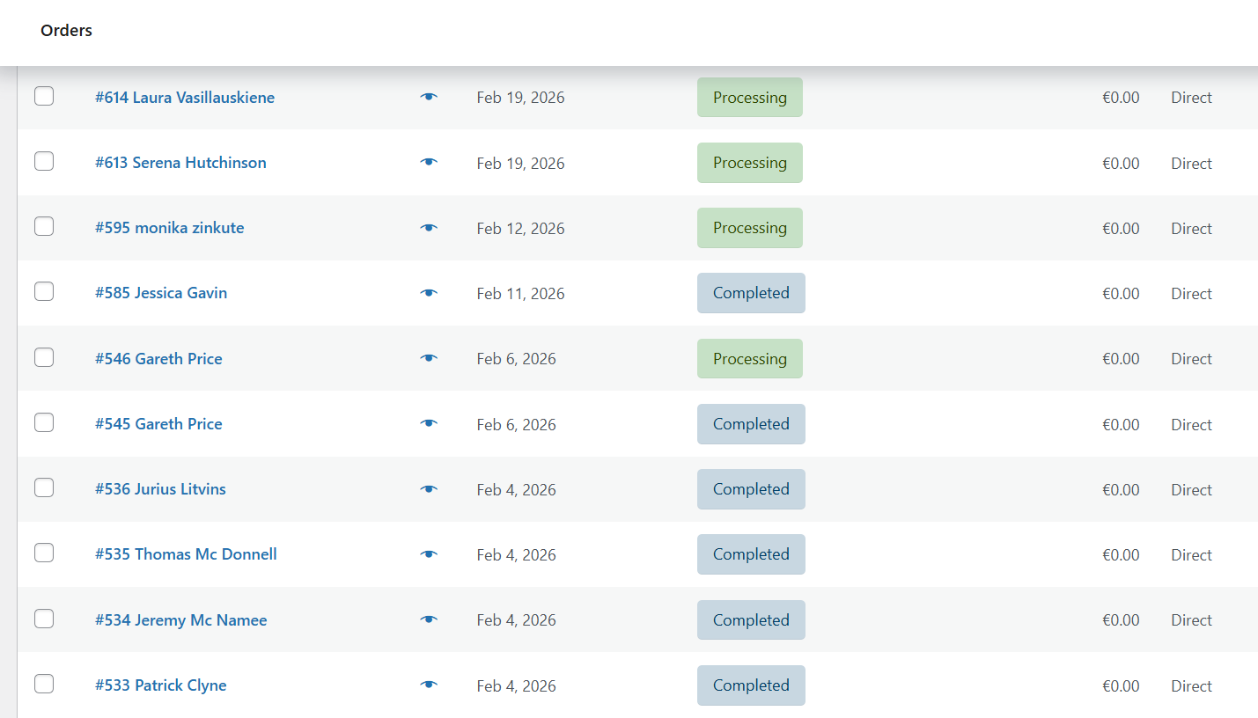The width and height of the screenshot is (1258, 718).
Task: Open the preview for Jurius Litvins' order
Action: point(428,488)
